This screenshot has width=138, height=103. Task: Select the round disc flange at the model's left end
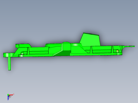point(8,55)
